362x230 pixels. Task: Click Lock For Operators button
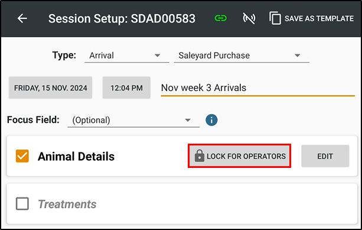coord(239,156)
